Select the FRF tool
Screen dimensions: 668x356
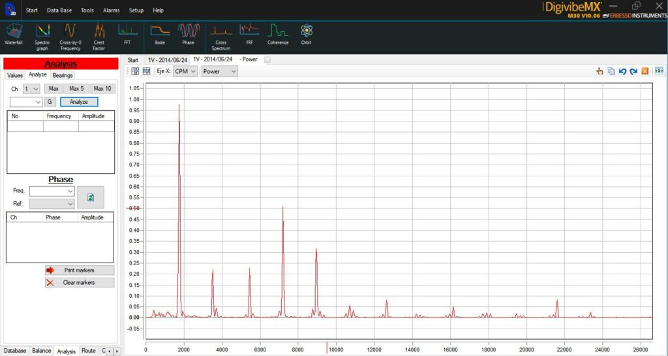pos(249,34)
